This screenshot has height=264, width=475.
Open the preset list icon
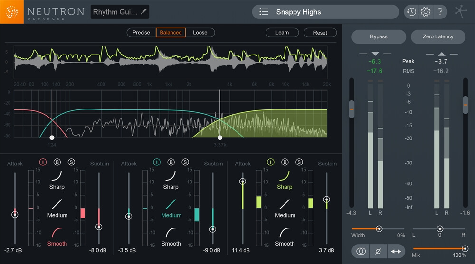coord(264,12)
